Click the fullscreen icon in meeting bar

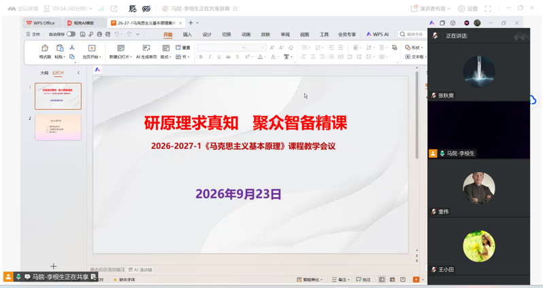tap(488, 9)
